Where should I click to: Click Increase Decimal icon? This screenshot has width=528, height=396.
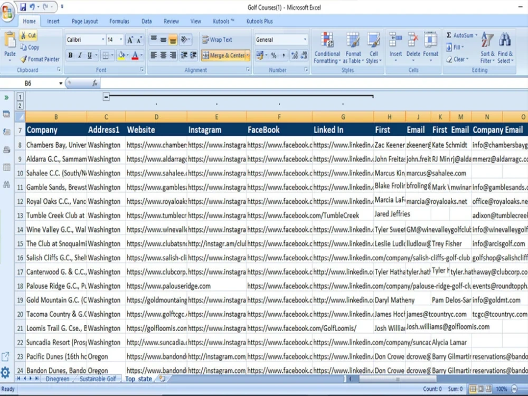(x=295, y=55)
